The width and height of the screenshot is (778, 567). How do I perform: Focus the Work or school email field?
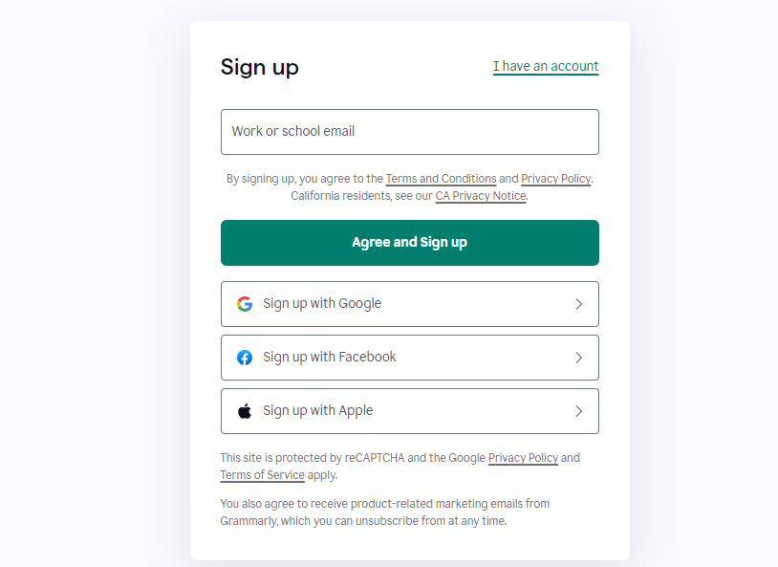coord(410,132)
